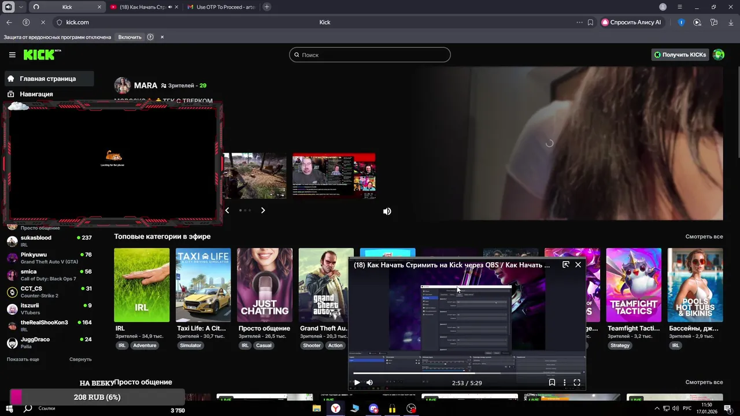Show more recommended channels

(23, 359)
